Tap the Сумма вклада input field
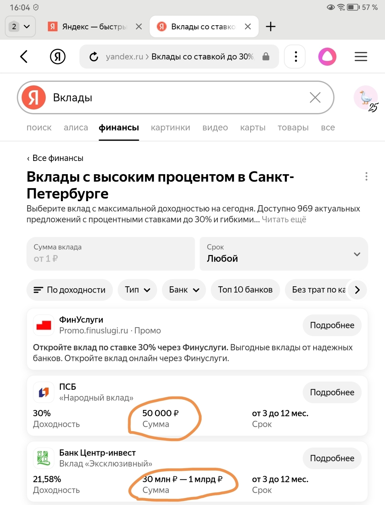This screenshot has width=385, height=505. (x=110, y=254)
